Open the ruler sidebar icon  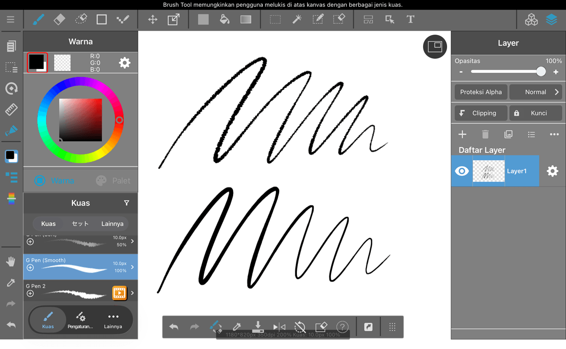pos(11,110)
